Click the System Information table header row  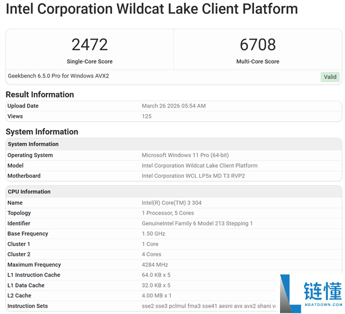pyautogui.click(x=174, y=144)
